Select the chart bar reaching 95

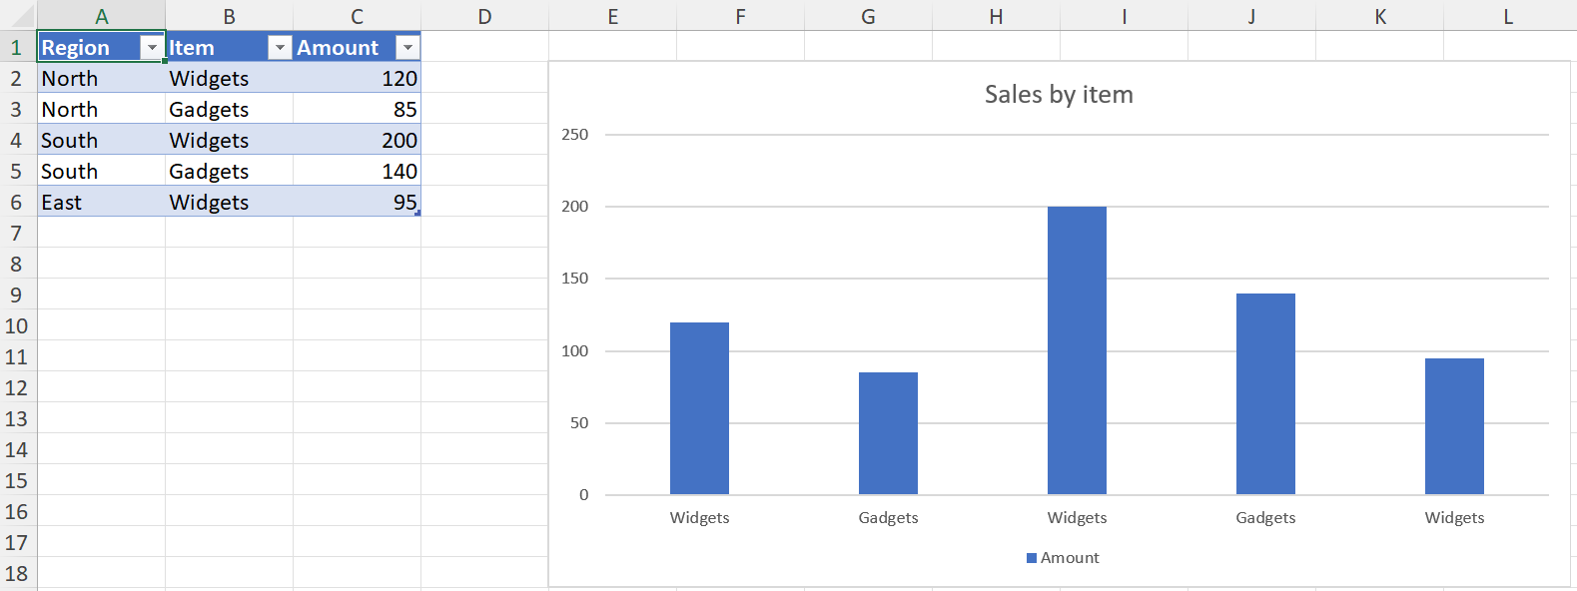pyautogui.click(x=1454, y=426)
